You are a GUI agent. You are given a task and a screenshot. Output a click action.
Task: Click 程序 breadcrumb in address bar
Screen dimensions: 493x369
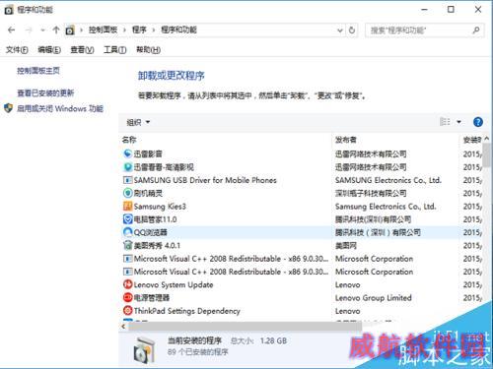[139, 31]
